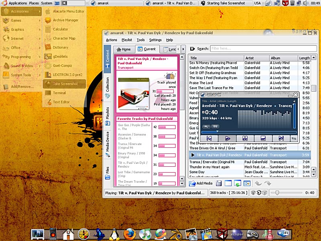Click the play button in player window
321x241 pixels.
point(227,138)
